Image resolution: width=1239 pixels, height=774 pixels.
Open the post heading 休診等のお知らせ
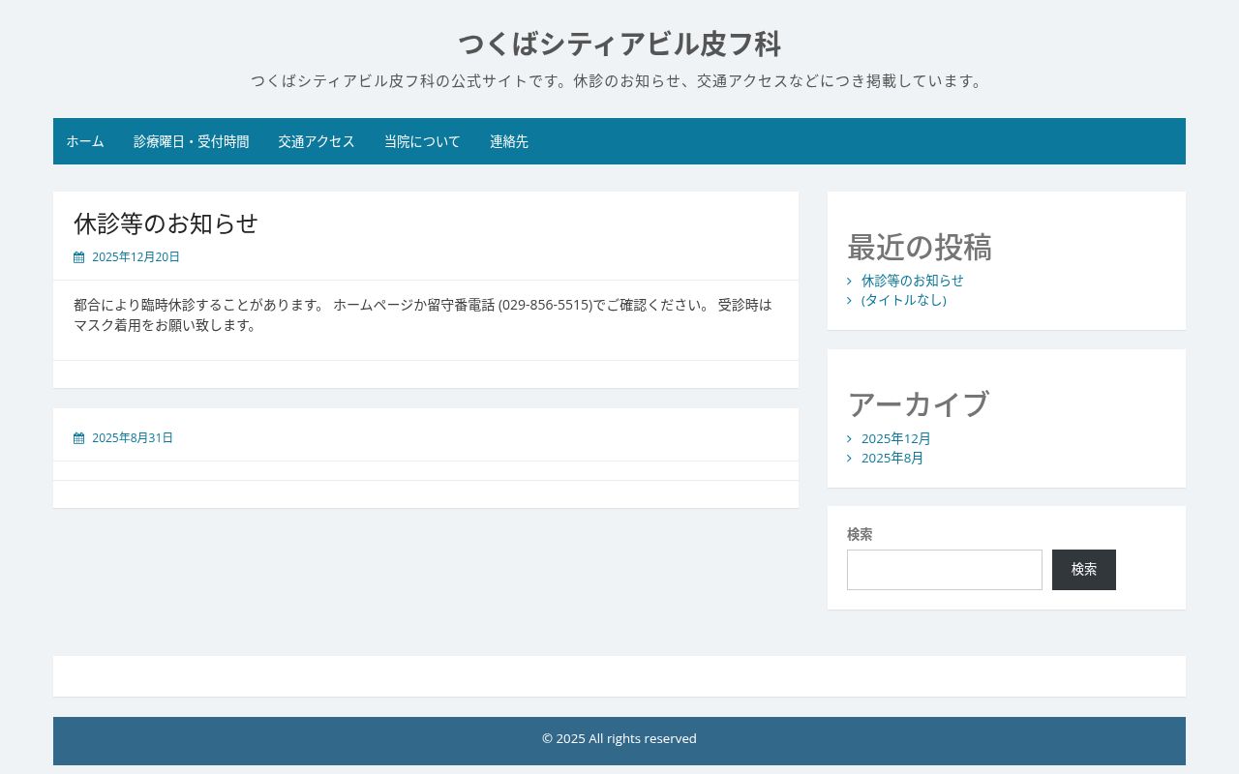(166, 223)
